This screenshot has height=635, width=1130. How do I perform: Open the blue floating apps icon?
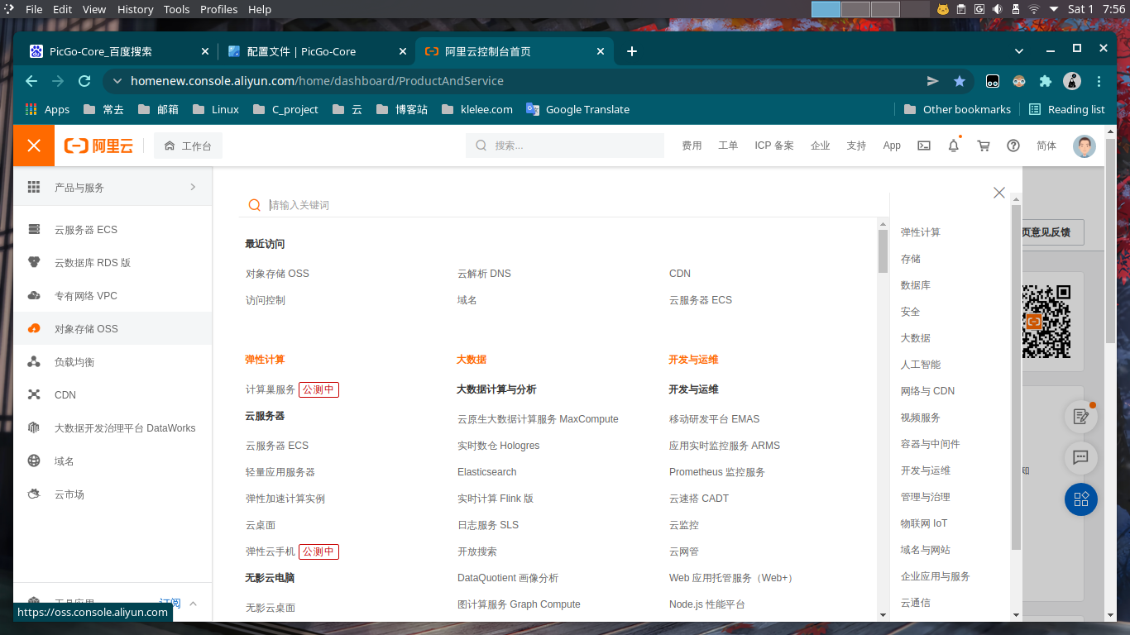1080,499
